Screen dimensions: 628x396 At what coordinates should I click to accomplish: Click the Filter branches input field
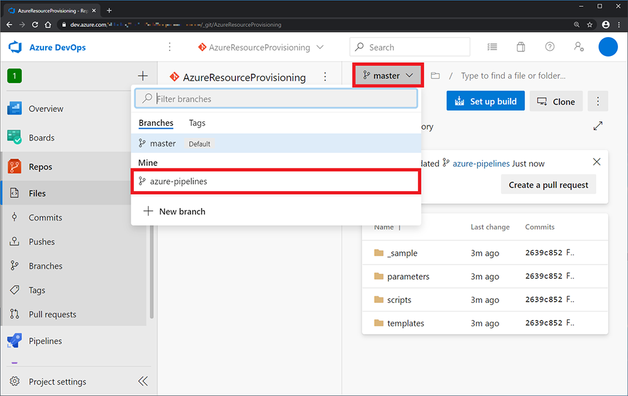point(276,99)
